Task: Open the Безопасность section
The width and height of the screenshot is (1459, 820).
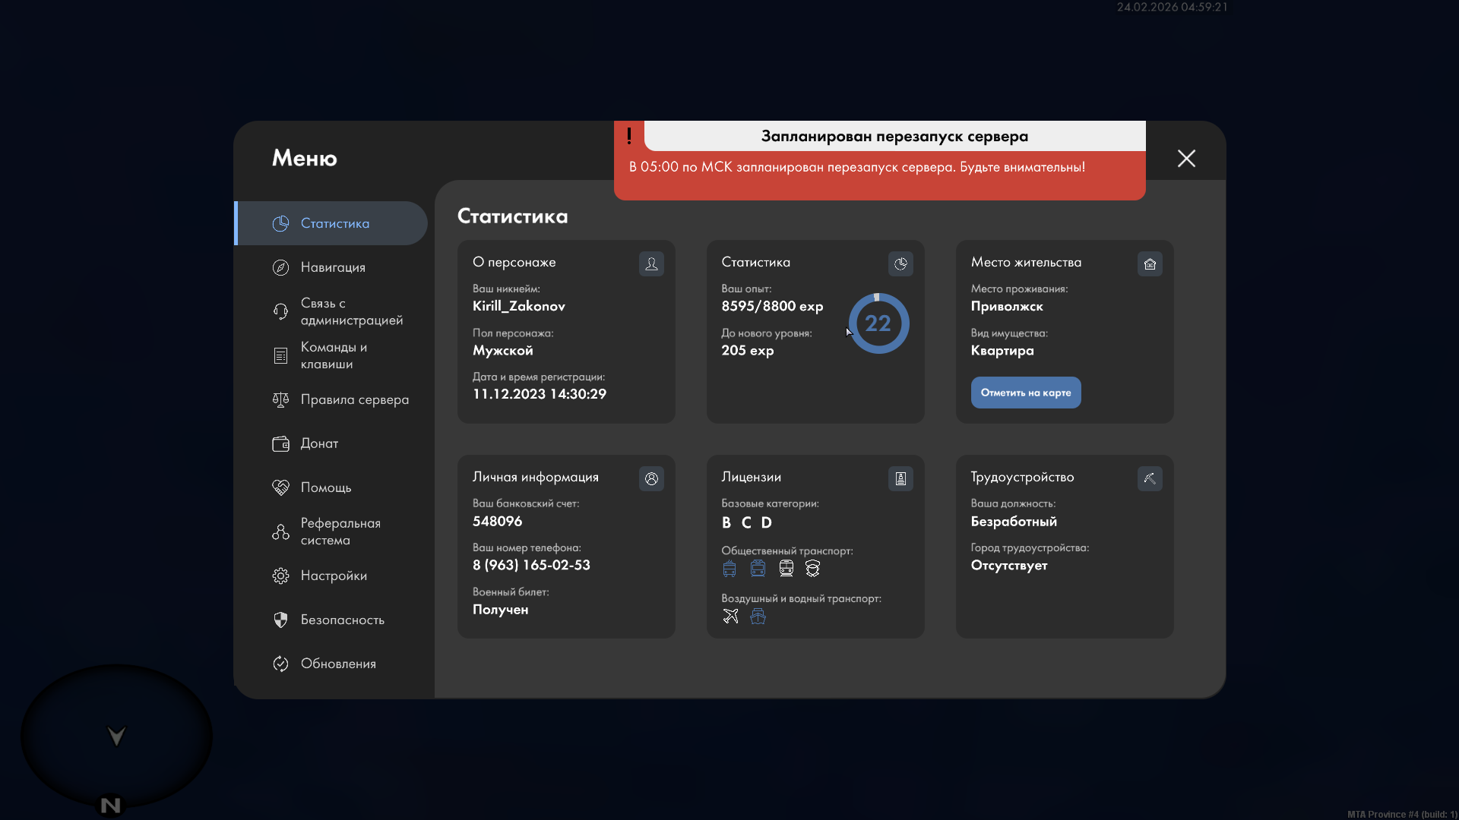Action: (342, 620)
